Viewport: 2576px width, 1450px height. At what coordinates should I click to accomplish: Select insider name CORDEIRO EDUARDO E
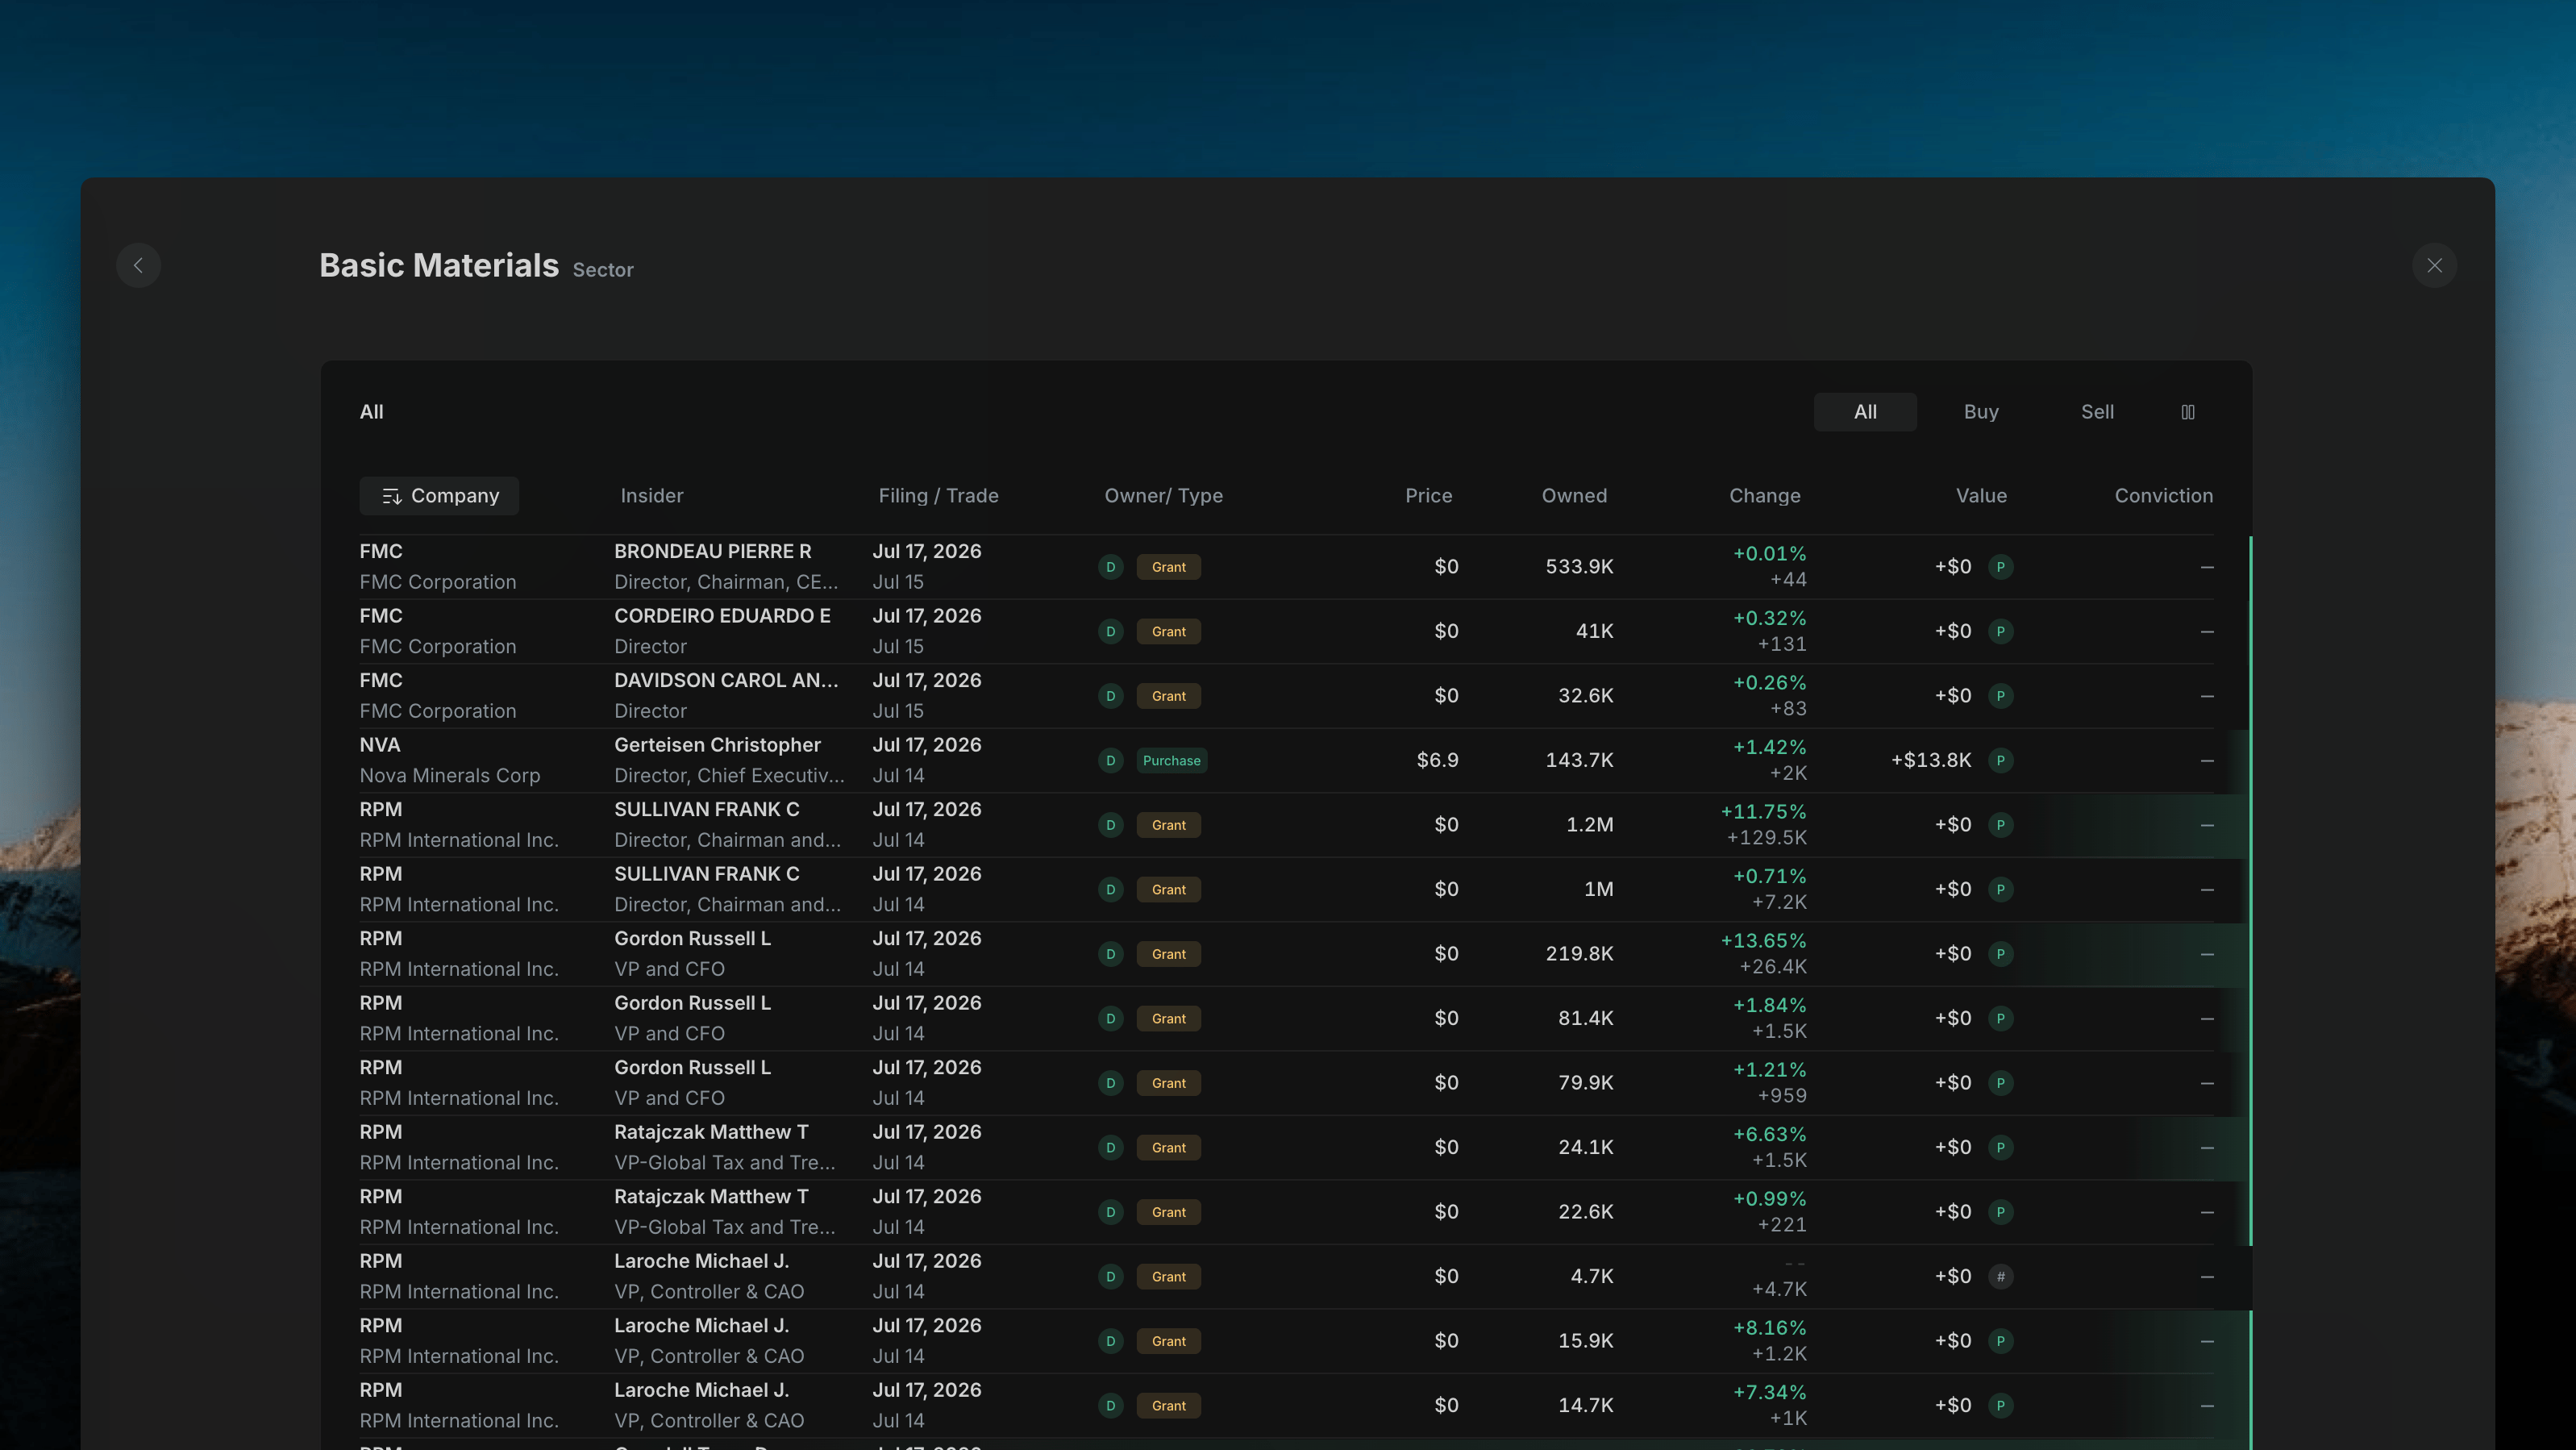722,616
